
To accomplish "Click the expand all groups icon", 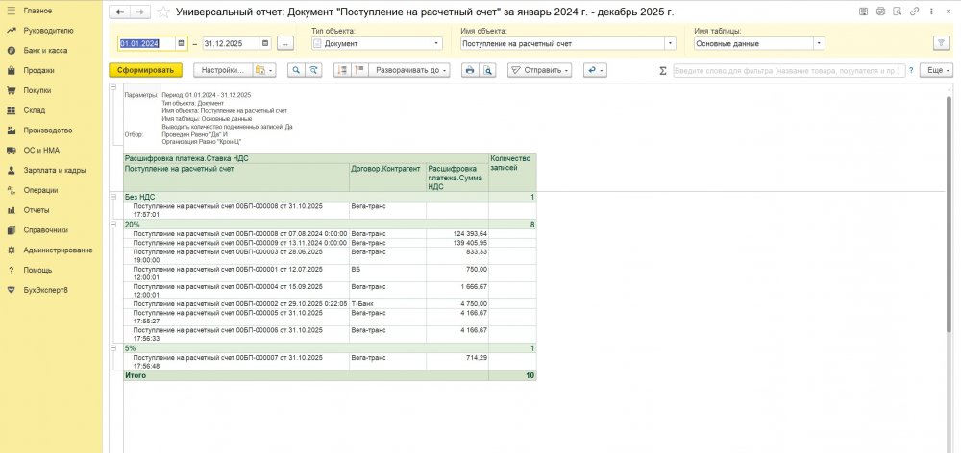I will coord(342,70).
